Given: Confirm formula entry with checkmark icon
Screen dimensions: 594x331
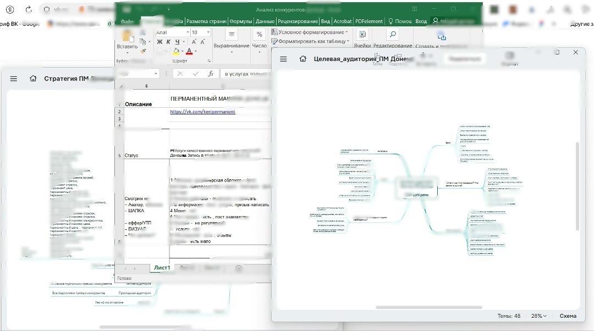Looking at the screenshot, I should tap(195, 74).
